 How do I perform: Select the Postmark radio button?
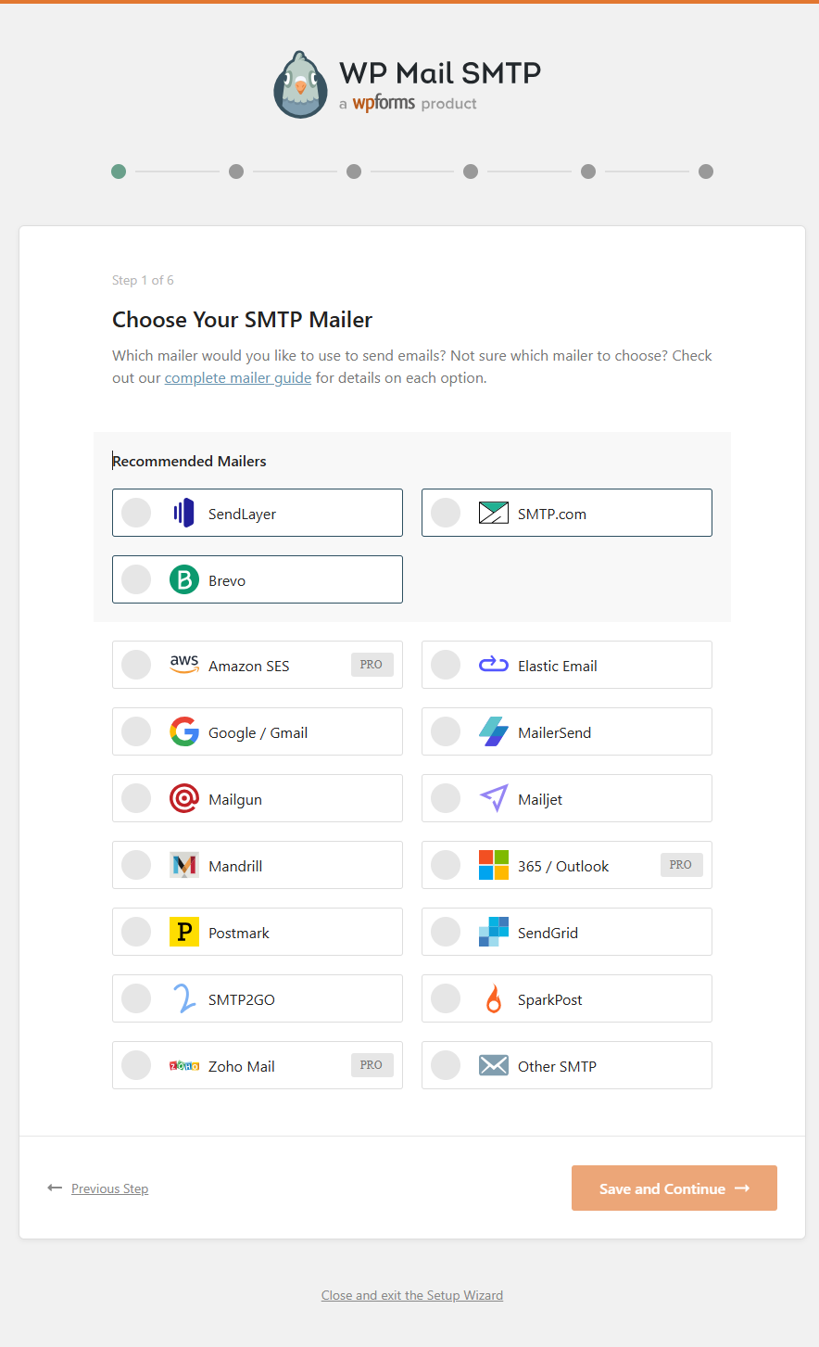coord(136,932)
